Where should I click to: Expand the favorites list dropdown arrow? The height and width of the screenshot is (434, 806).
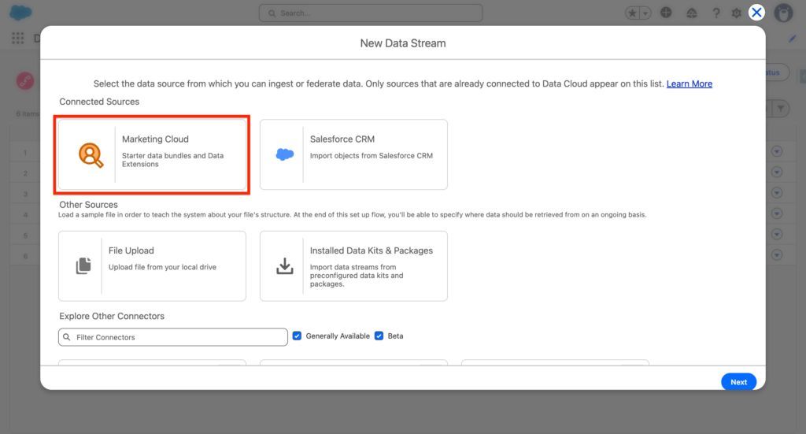(645, 13)
